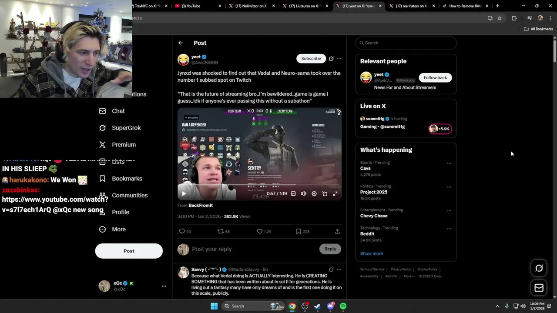Viewport: 557px width, 313px height.
Task: Open Chat in sidebar
Action: pyautogui.click(x=112, y=111)
